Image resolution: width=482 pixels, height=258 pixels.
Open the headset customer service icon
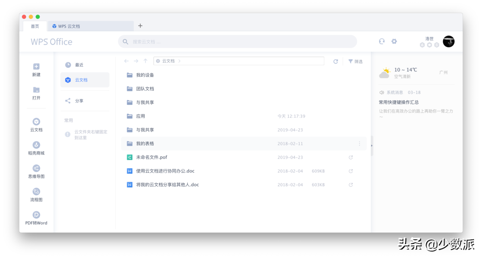click(x=382, y=41)
